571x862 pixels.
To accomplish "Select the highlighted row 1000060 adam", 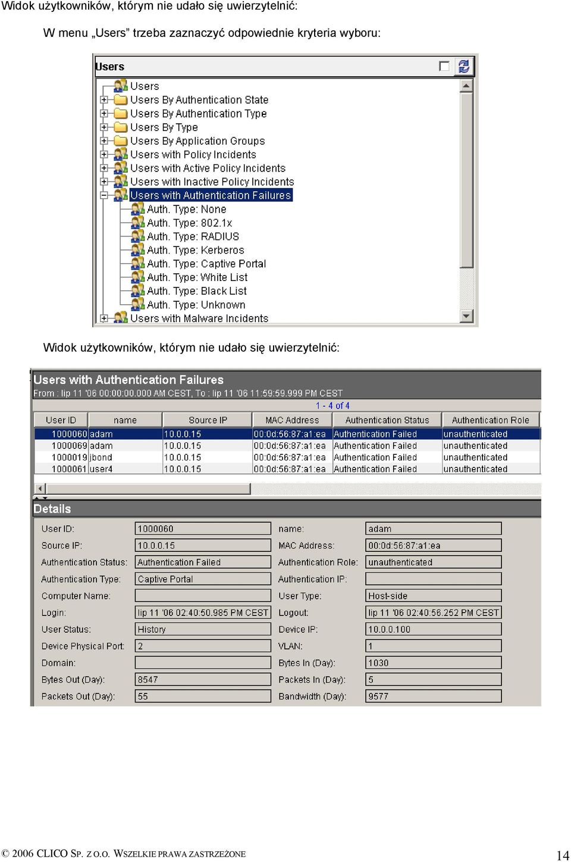I will 287,434.
